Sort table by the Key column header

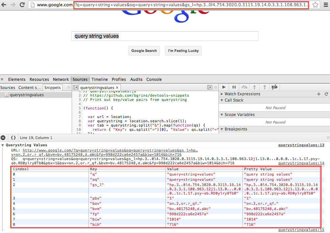tap(127, 169)
